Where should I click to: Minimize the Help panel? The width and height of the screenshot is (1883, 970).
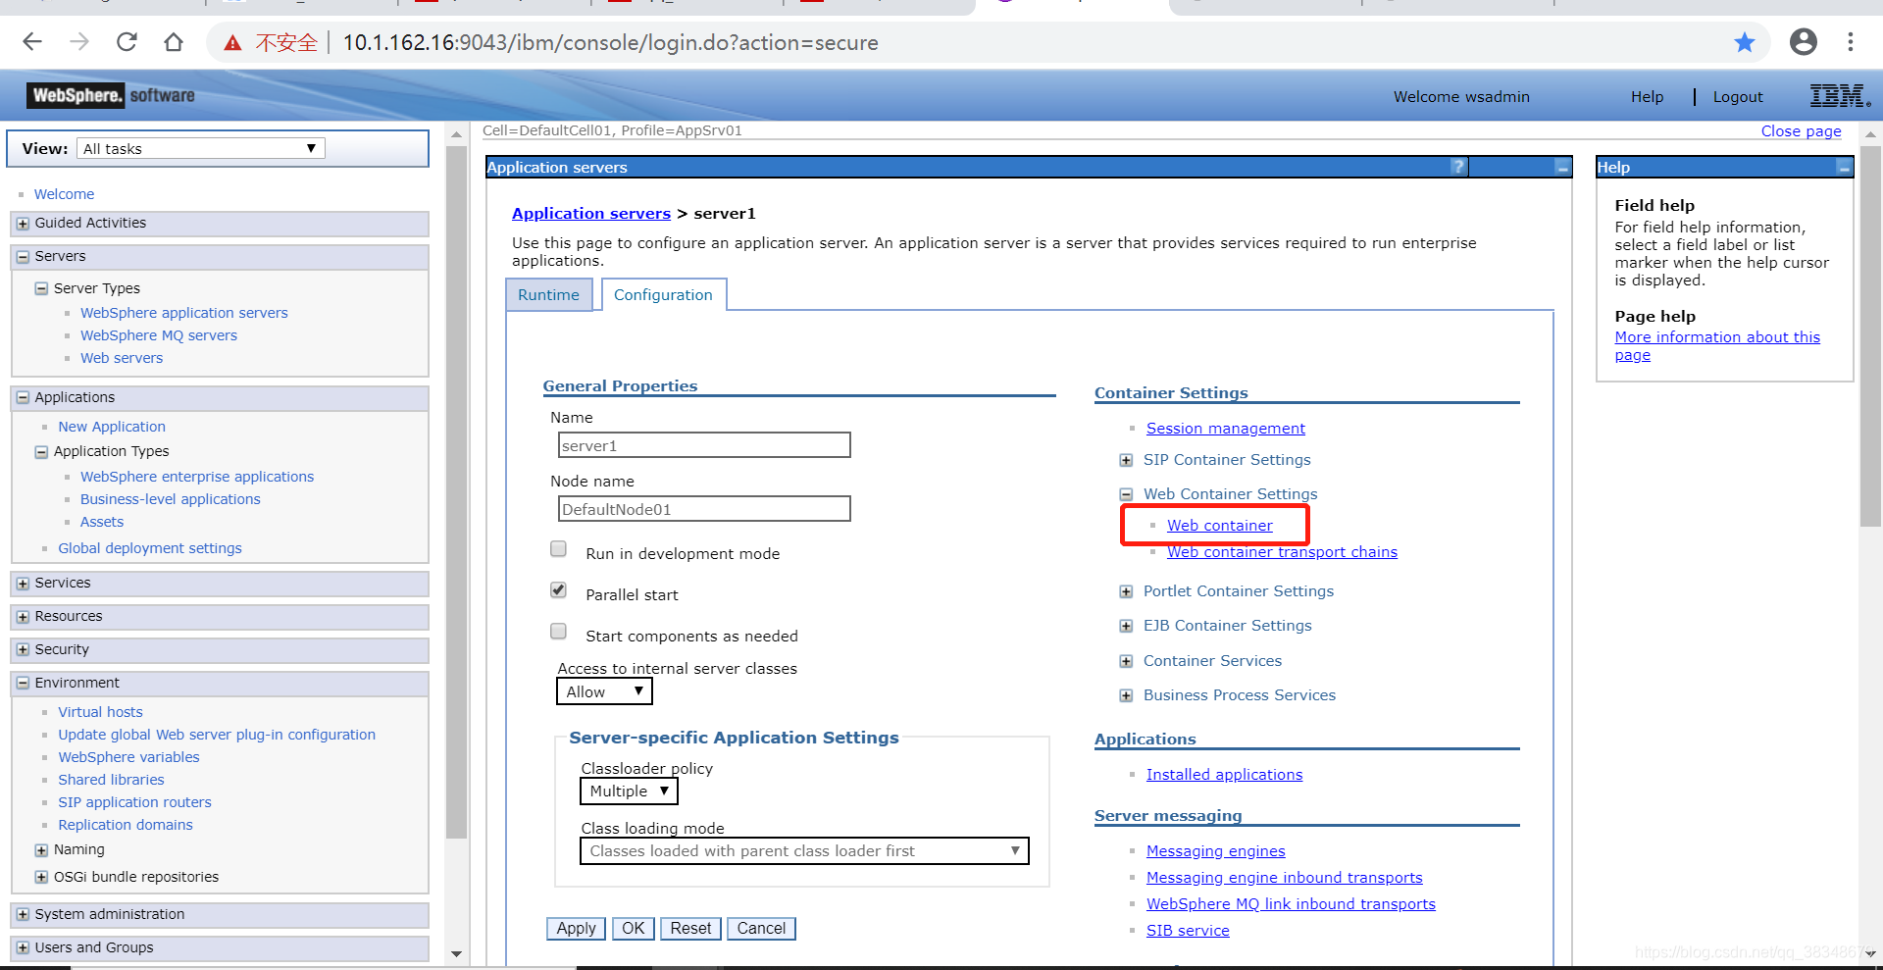1844,168
